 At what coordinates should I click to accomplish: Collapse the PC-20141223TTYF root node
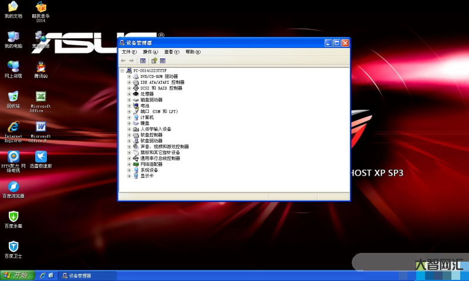[122, 70]
